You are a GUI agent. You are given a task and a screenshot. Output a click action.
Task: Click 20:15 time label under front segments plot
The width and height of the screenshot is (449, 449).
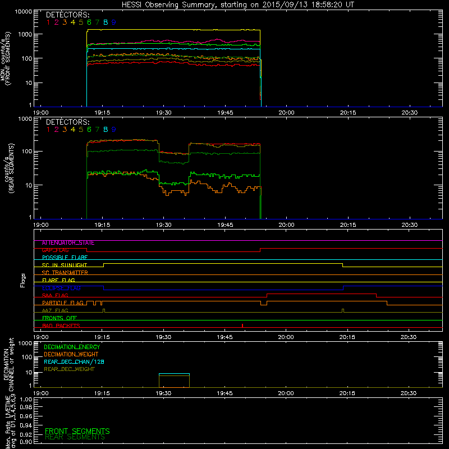tap(348, 113)
